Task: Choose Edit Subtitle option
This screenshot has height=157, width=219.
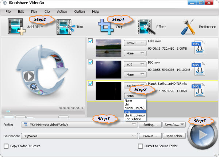Action: 135,119
